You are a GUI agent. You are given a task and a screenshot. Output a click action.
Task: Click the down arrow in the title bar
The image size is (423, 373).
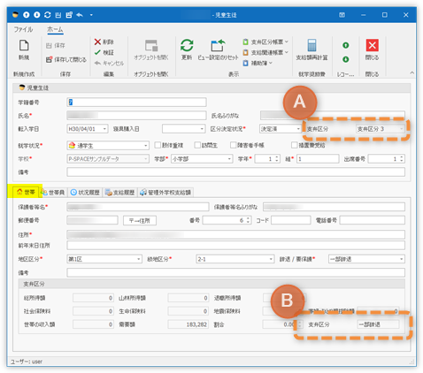37,15
